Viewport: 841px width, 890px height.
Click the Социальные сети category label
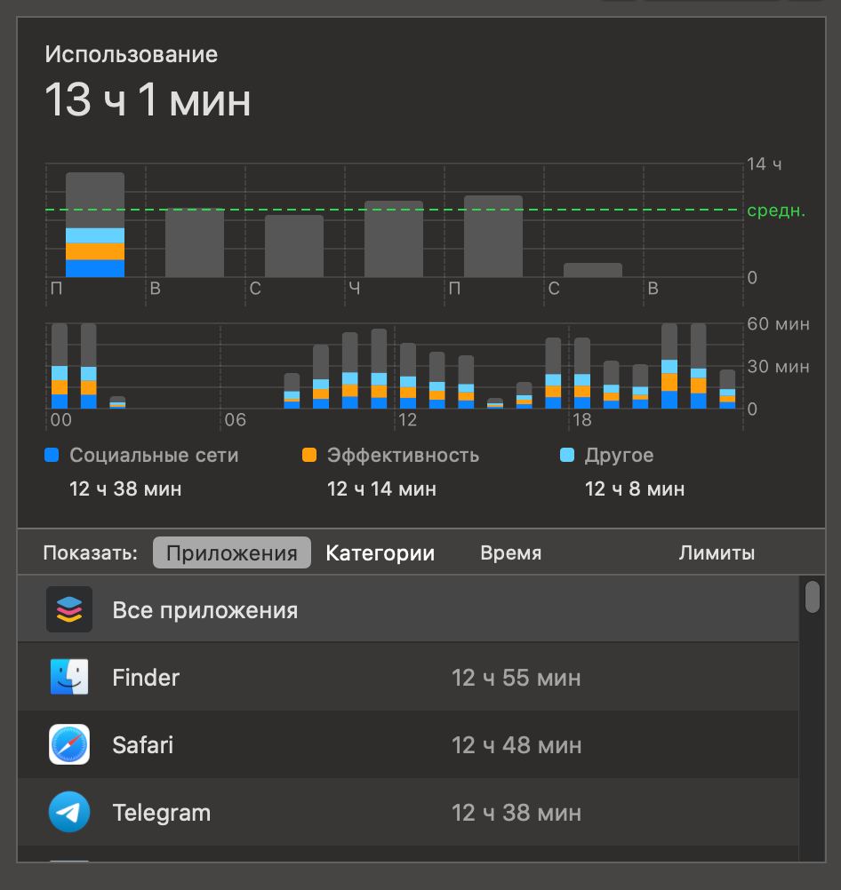pos(154,456)
